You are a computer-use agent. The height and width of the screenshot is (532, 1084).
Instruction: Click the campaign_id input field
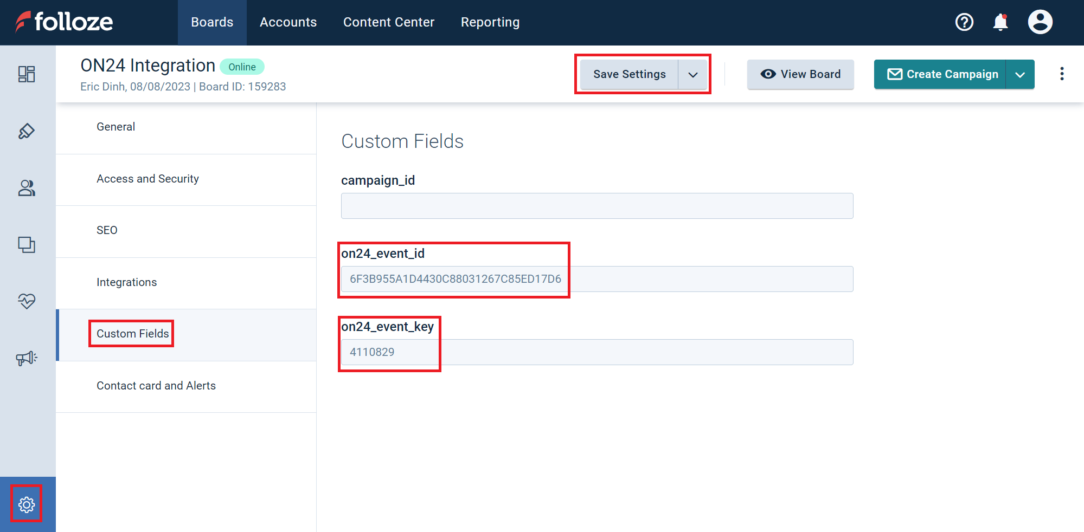point(596,206)
